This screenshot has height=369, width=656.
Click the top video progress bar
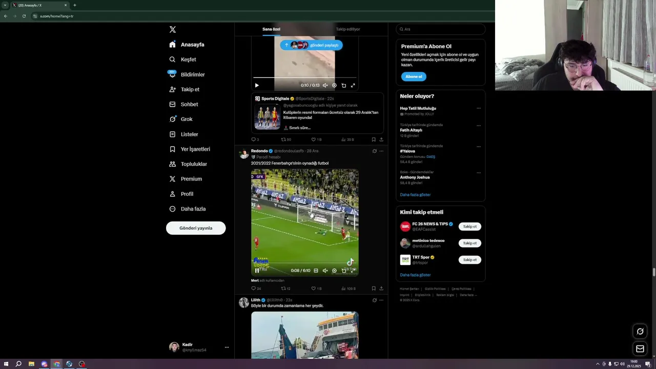tap(305, 77)
